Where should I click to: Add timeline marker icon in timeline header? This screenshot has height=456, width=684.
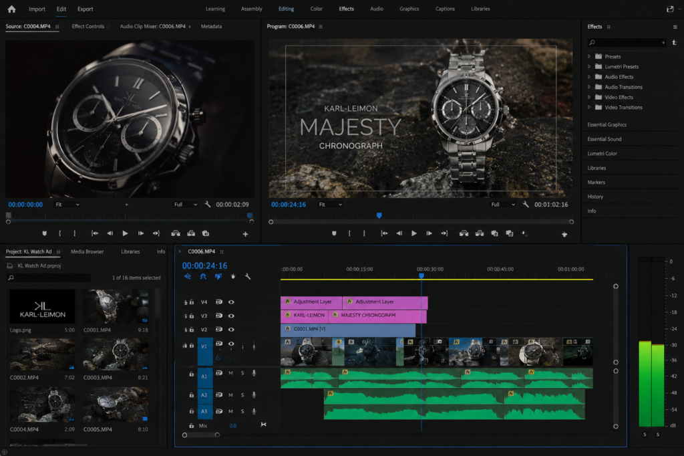tap(233, 277)
